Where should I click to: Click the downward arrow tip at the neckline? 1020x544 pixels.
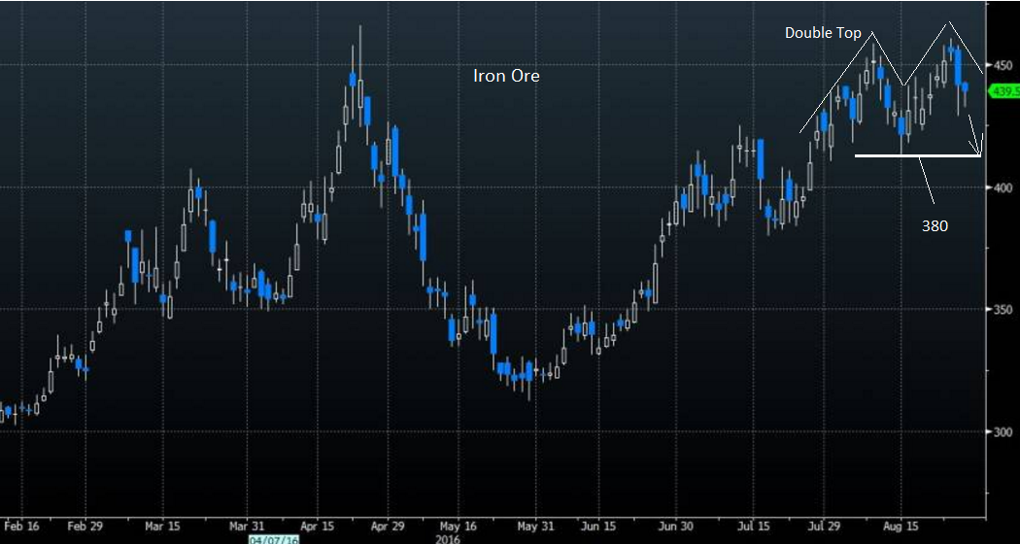[980, 153]
